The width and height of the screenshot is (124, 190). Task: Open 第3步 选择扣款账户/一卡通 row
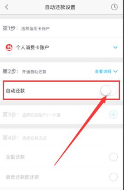coord(62,115)
